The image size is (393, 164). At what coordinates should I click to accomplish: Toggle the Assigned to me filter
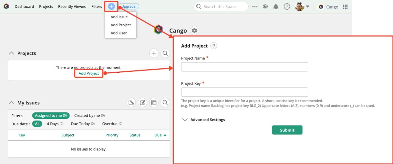click(x=51, y=115)
